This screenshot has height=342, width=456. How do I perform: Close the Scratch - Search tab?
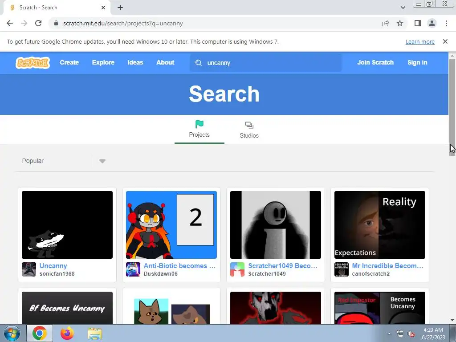pyautogui.click(x=103, y=8)
